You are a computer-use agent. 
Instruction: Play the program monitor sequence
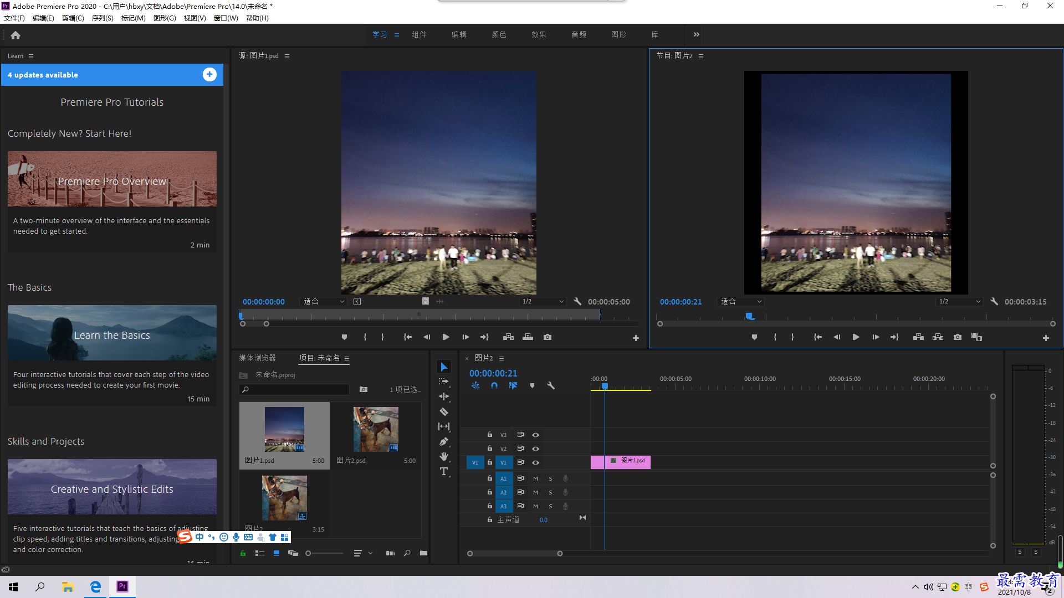click(856, 337)
